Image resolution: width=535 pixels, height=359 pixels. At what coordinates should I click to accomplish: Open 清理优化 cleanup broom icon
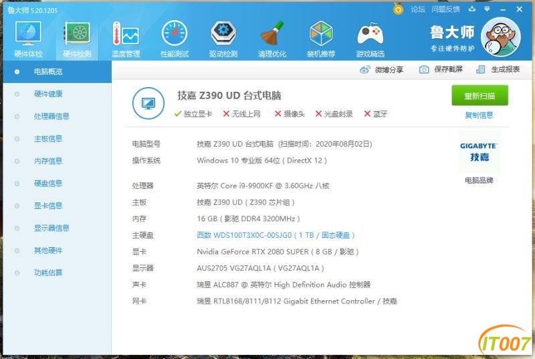[x=272, y=40]
